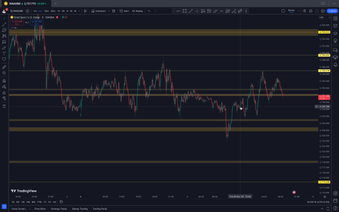Toggle hide all drawings eye icon
Image resolution: width=339 pixels, height=212 pixels.
pos(4,99)
